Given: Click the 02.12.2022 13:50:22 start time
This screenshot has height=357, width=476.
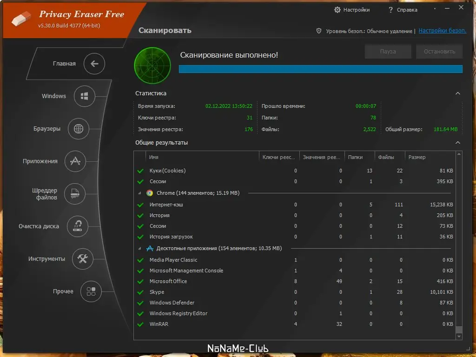Looking at the screenshot, I should (x=229, y=106).
